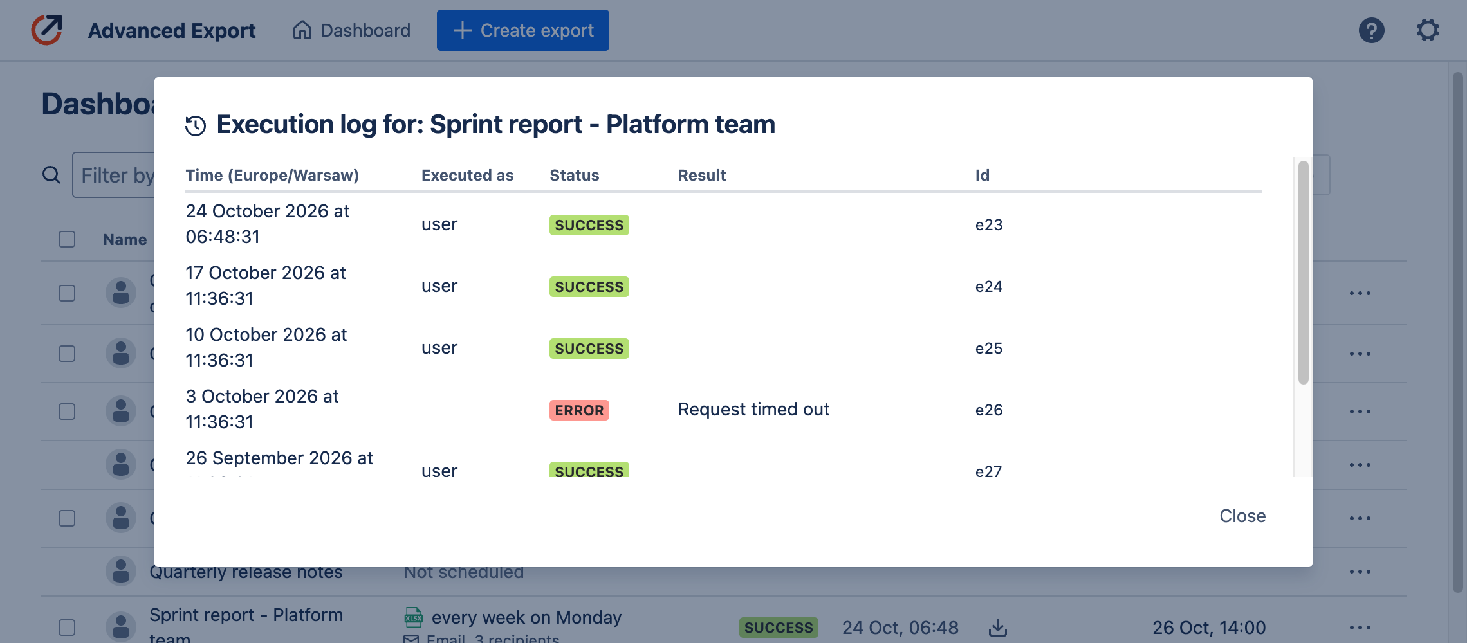This screenshot has width=1467, height=643.
Task: Click the '26 Oct, 14:00' next run time
Action: [1208, 628]
